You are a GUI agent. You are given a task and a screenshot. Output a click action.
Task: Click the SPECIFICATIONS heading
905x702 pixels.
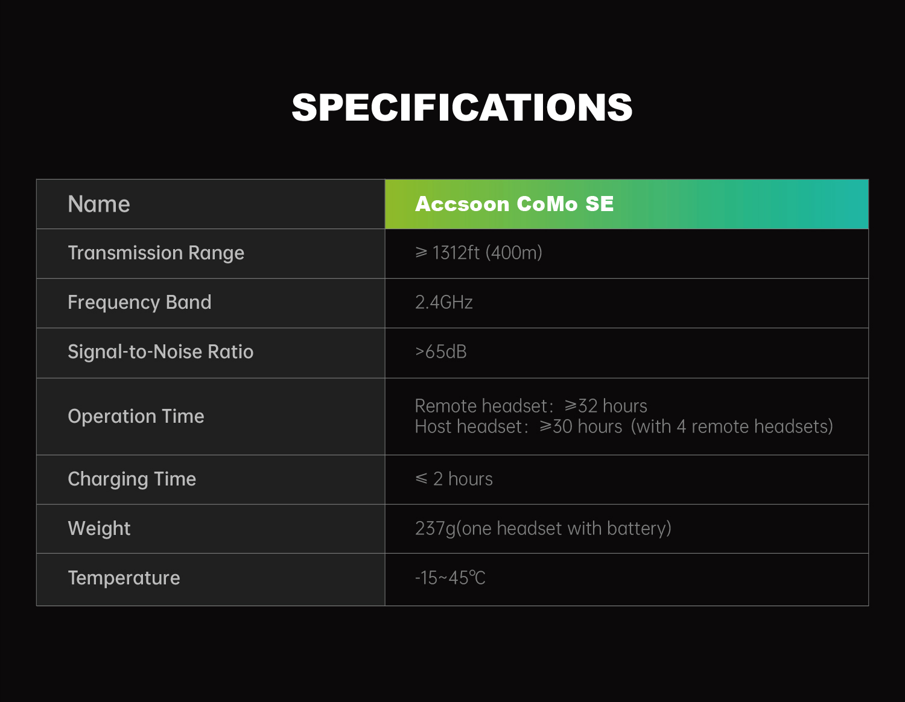tap(462, 108)
